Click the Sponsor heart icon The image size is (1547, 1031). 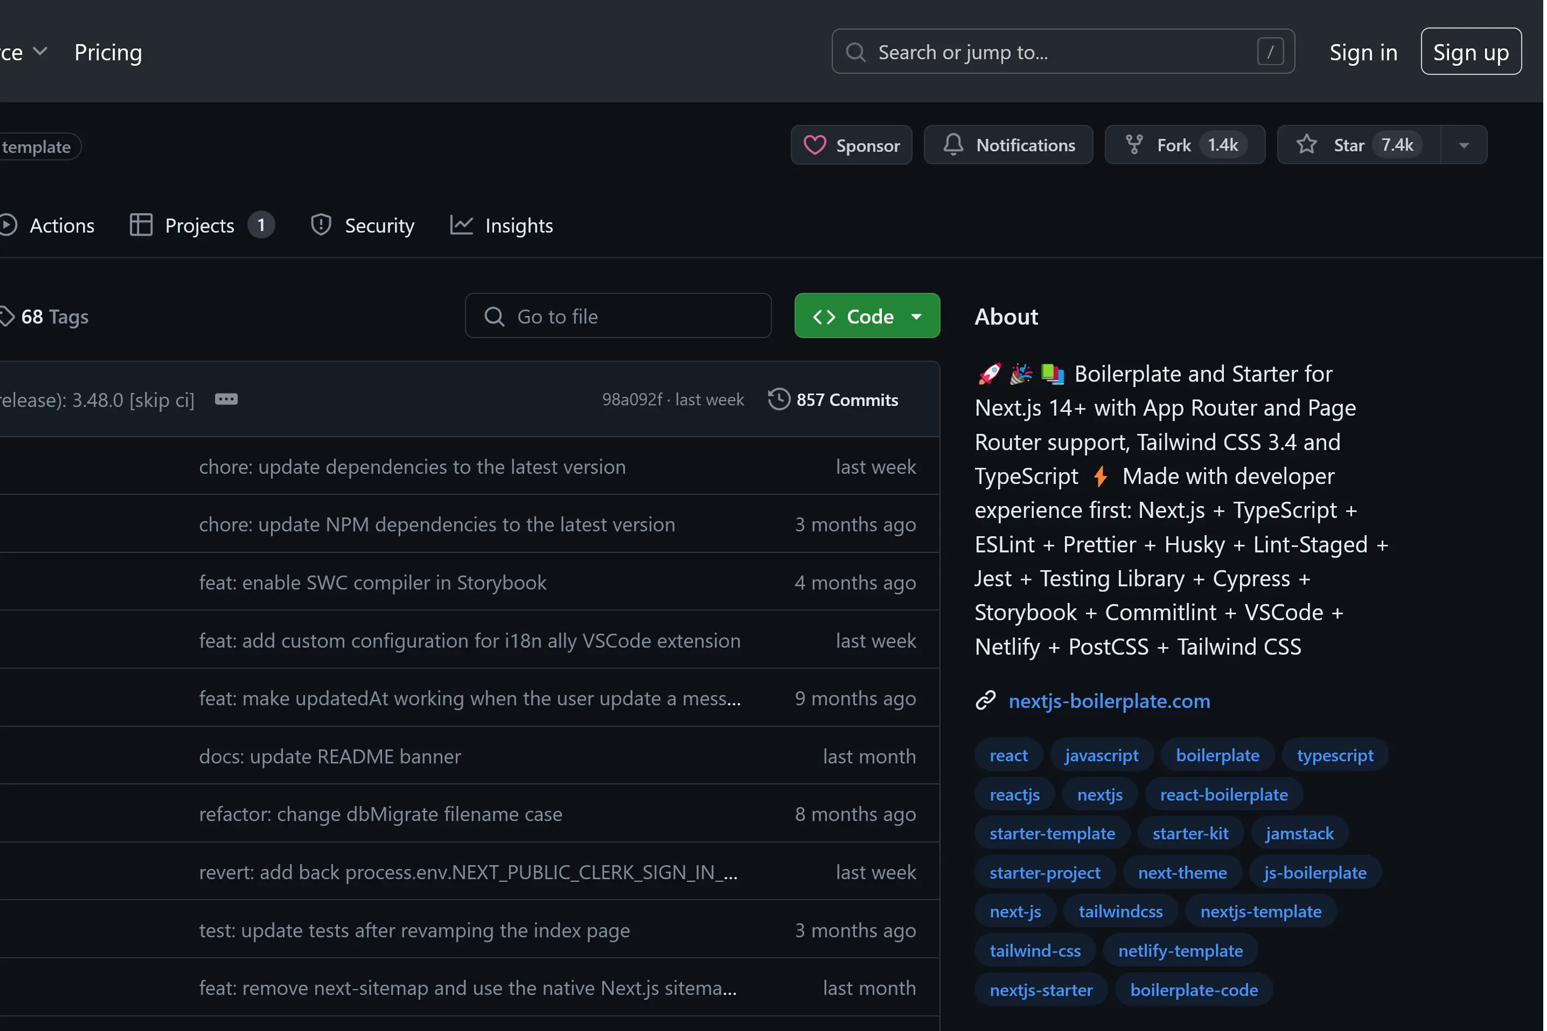click(x=815, y=145)
